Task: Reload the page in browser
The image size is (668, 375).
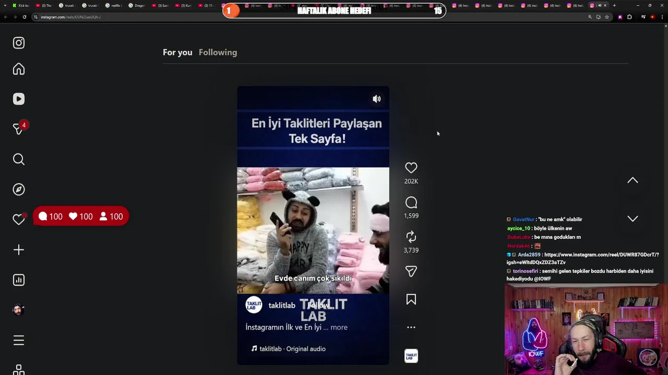Action: tap(25, 17)
